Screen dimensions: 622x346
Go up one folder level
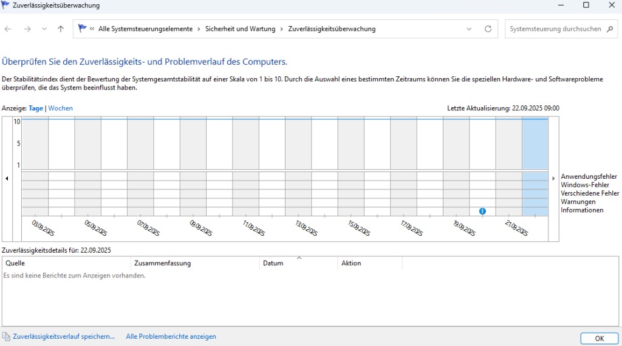pos(61,29)
